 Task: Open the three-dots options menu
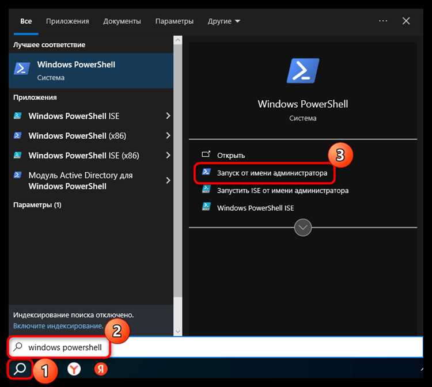tap(383, 21)
